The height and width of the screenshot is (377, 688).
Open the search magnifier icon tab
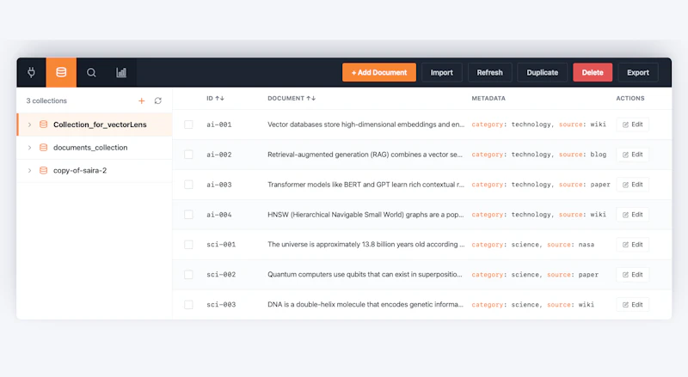click(x=91, y=72)
